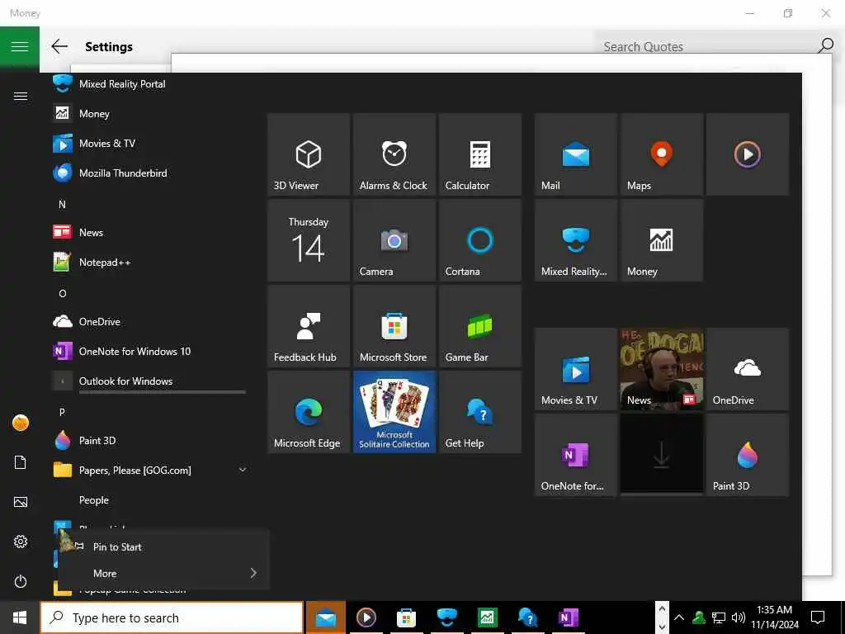Open the News live tile
This screenshot has width=845, height=634.
[x=661, y=369]
